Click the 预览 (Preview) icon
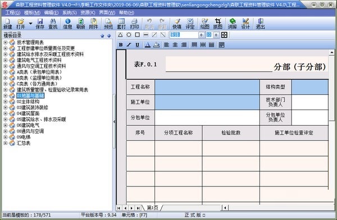Image resolution: width=337 pixels, height=220 pixels. pos(108,24)
